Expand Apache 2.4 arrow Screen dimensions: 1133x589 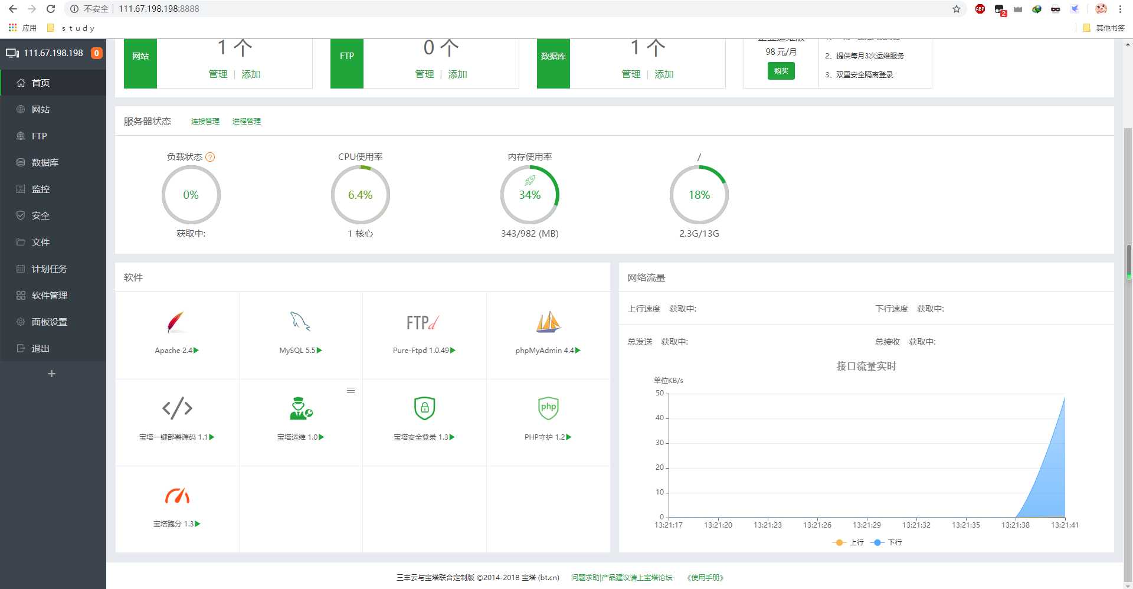click(197, 351)
